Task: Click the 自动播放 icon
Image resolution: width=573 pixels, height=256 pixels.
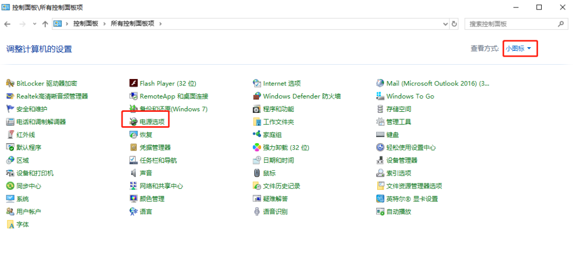Action: (x=380, y=211)
